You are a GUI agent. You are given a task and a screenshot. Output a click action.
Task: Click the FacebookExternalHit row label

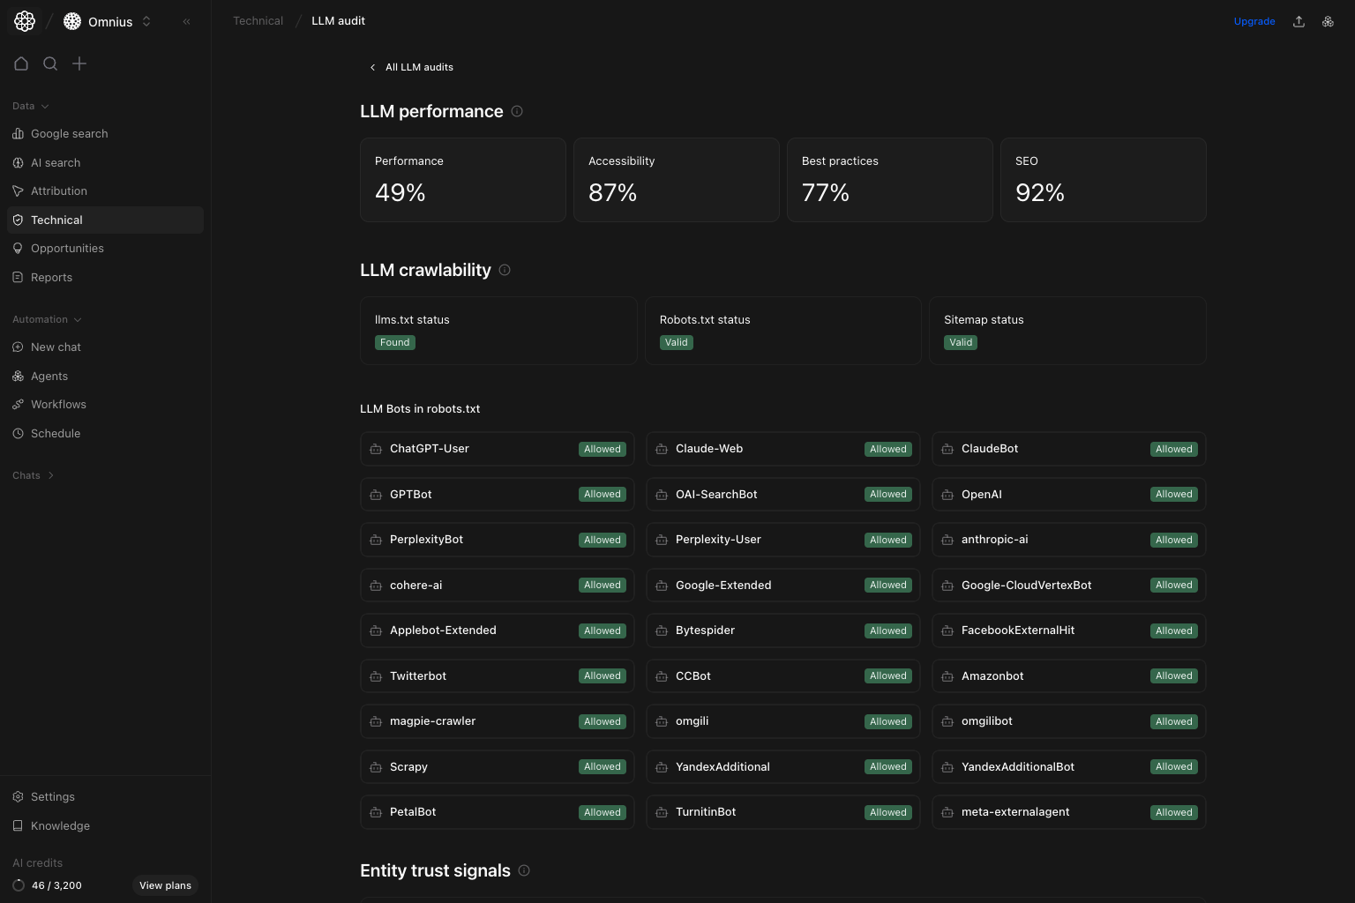1018,631
